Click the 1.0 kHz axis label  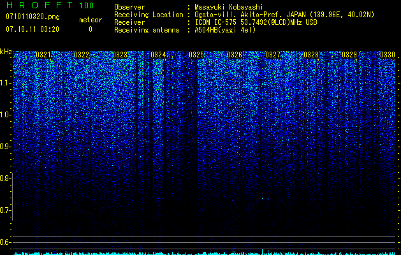pos(5,115)
